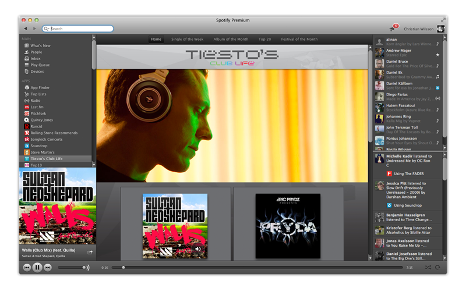Share the Walls track using share icon
This screenshot has height=291, width=466.
[x=90, y=252]
